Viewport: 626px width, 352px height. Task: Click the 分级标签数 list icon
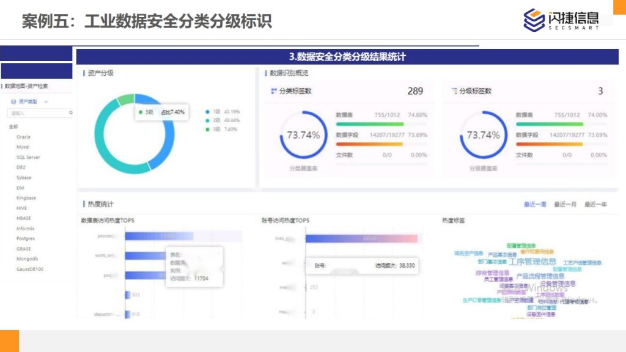coord(454,91)
